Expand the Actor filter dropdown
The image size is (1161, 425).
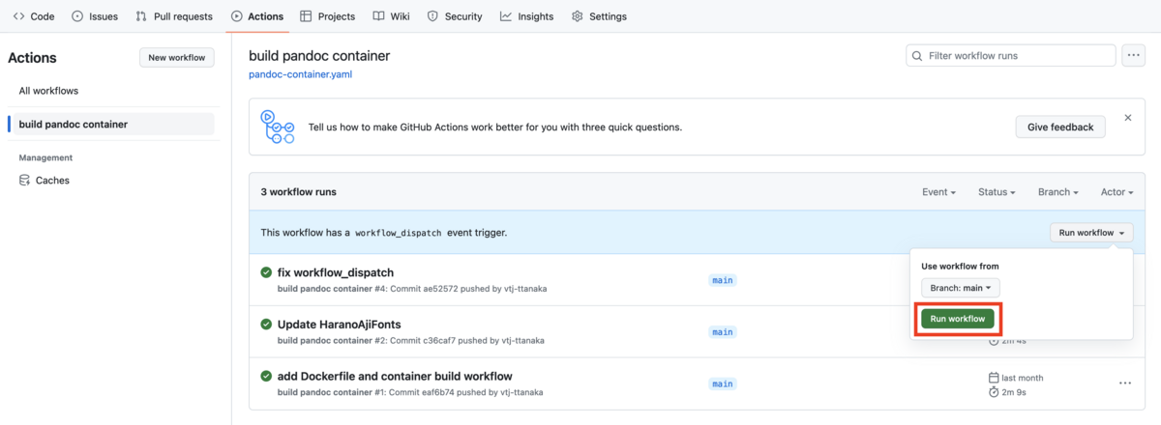(x=1116, y=192)
